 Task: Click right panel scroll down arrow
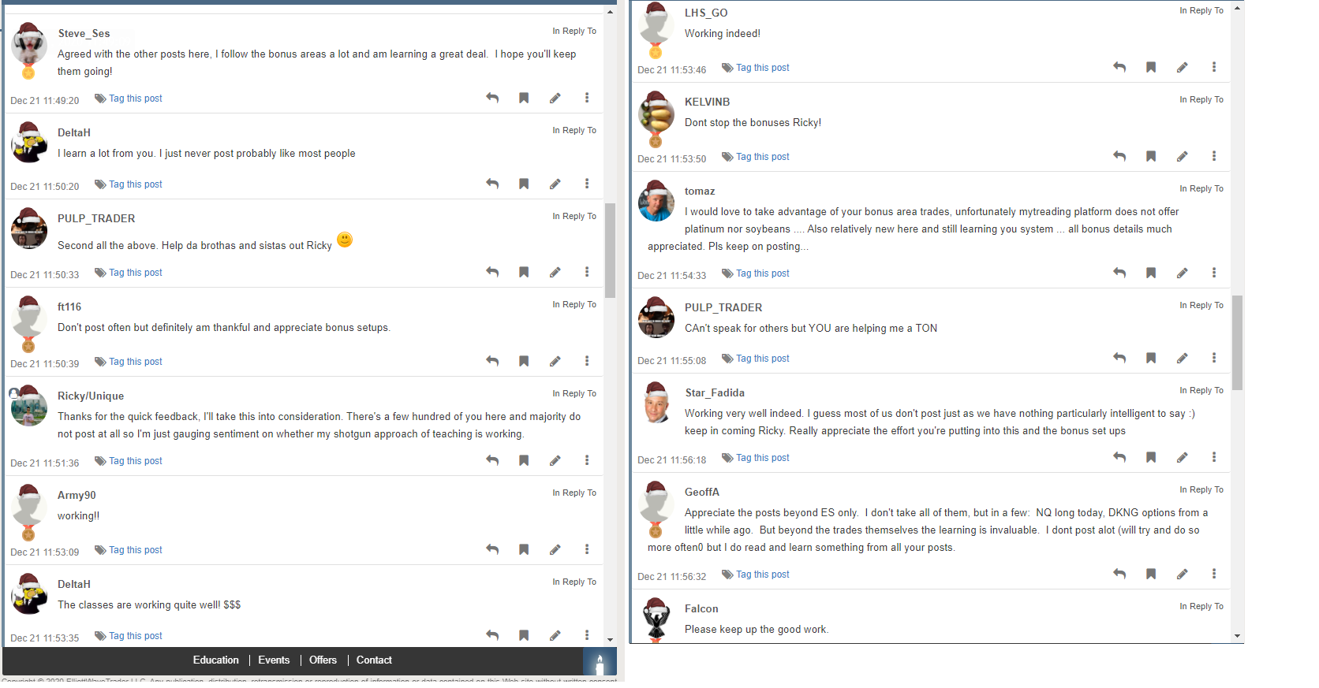(x=1237, y=636)
